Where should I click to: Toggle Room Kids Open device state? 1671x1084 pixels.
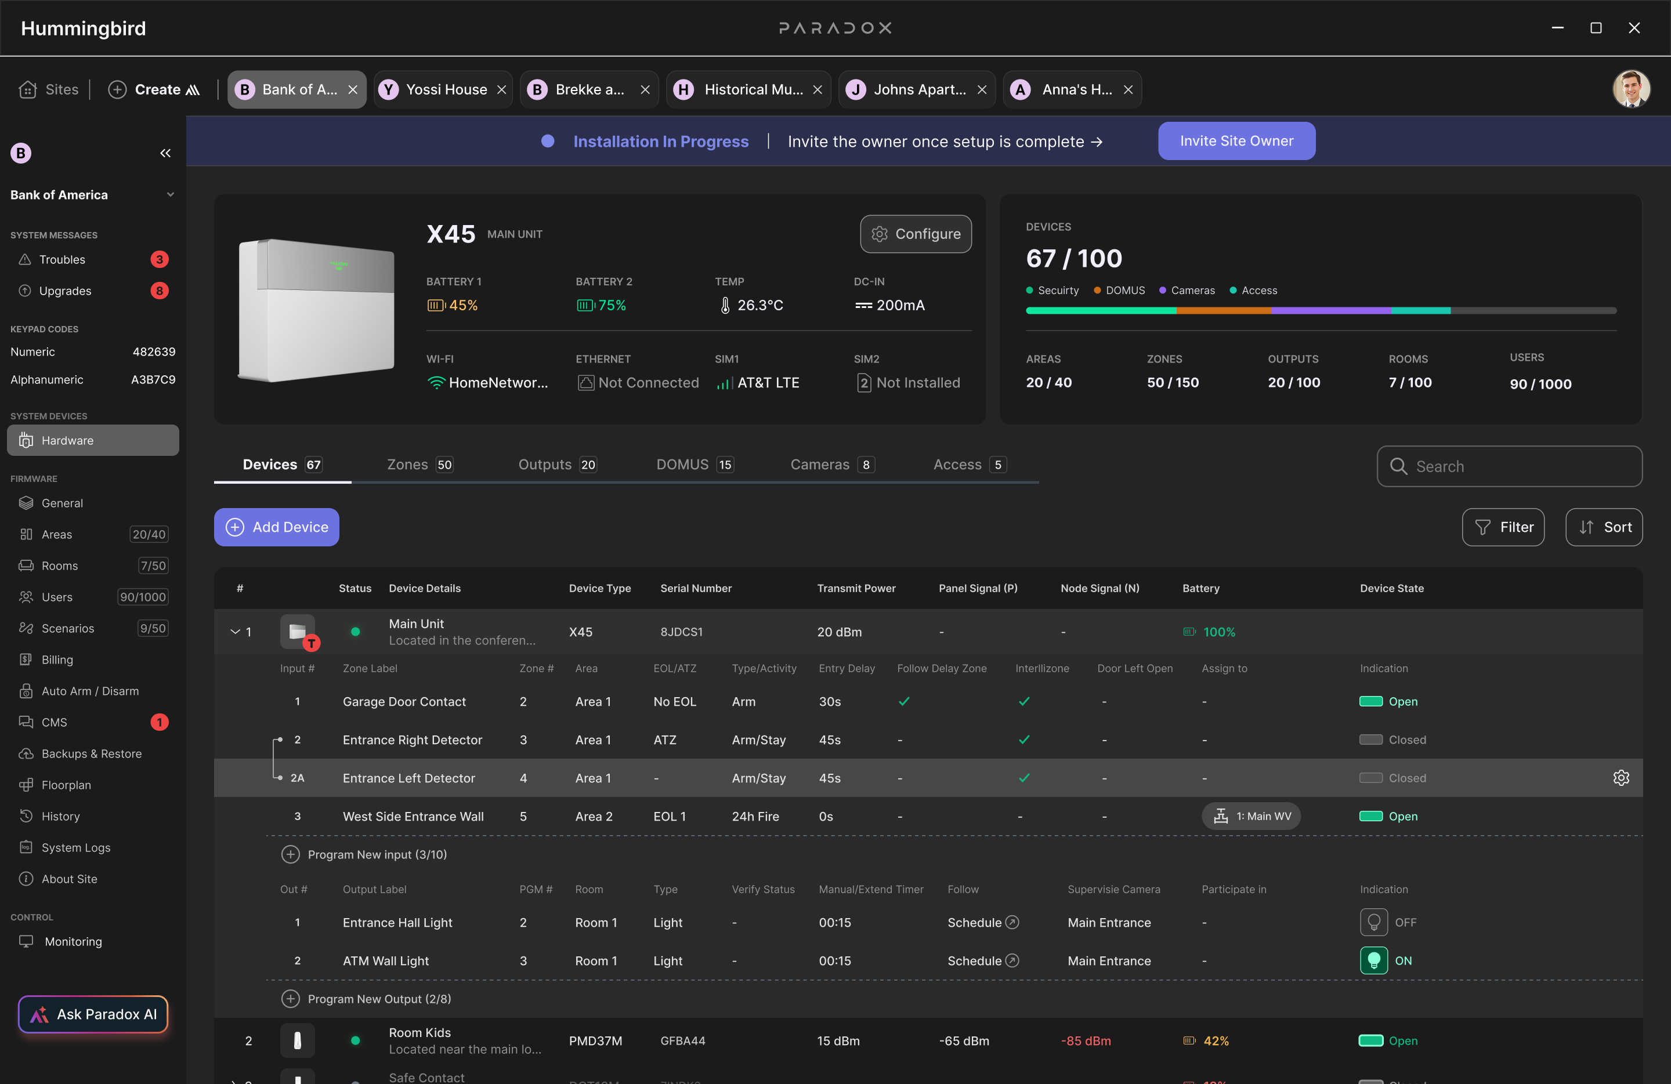(x=1370, y=1041)
